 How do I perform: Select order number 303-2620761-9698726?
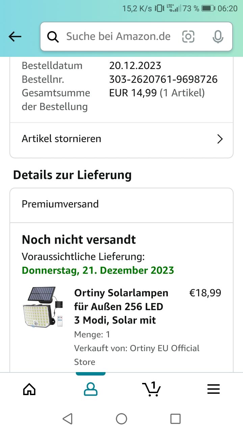(163, 79)
